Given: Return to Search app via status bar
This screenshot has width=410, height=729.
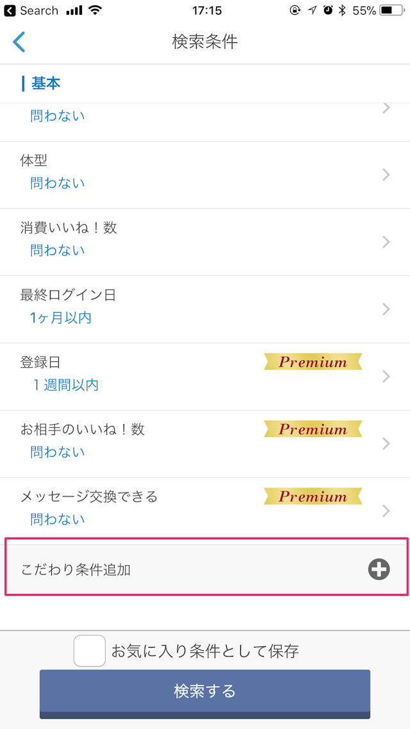Looking at the screenshot, I should (x=32, y=10).
